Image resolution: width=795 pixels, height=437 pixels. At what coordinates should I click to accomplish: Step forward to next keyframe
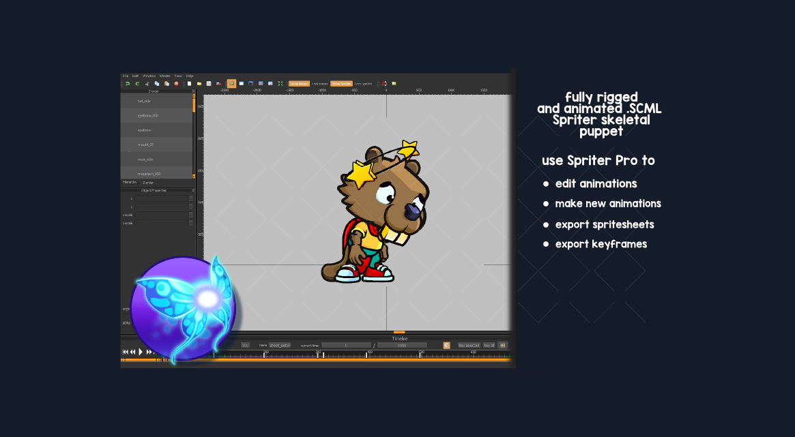[149, 352]
